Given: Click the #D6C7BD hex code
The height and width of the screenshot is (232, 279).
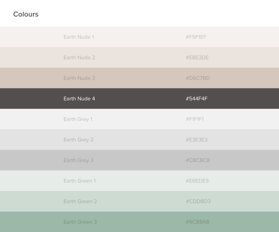Looking at the screenshot, I should pos(198,78).
